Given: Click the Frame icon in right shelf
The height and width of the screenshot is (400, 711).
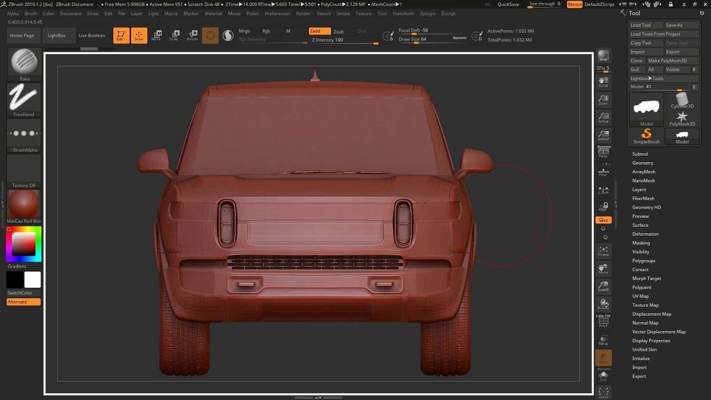Looking at the screenshot, I should pyautogui.click(x=603, y=251).
